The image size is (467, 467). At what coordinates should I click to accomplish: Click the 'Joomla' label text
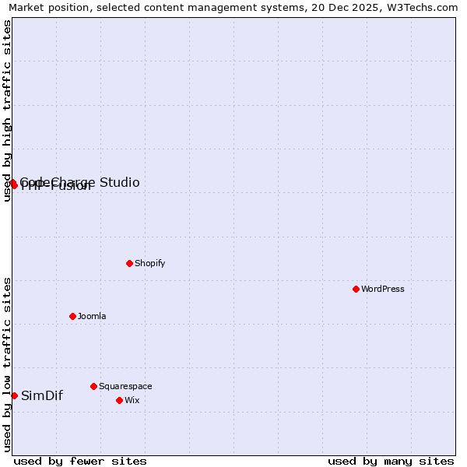click(x=92, y=316)
